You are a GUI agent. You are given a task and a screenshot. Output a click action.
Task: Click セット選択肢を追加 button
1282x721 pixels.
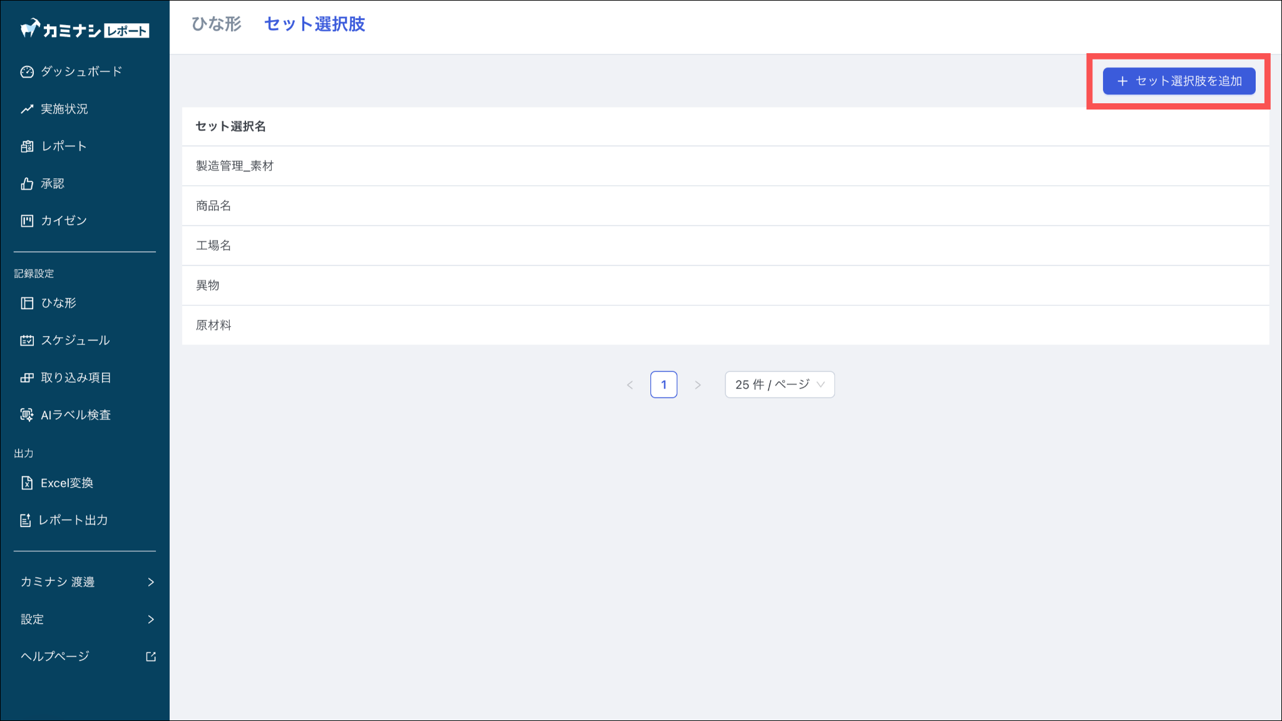pos(1179,81)
